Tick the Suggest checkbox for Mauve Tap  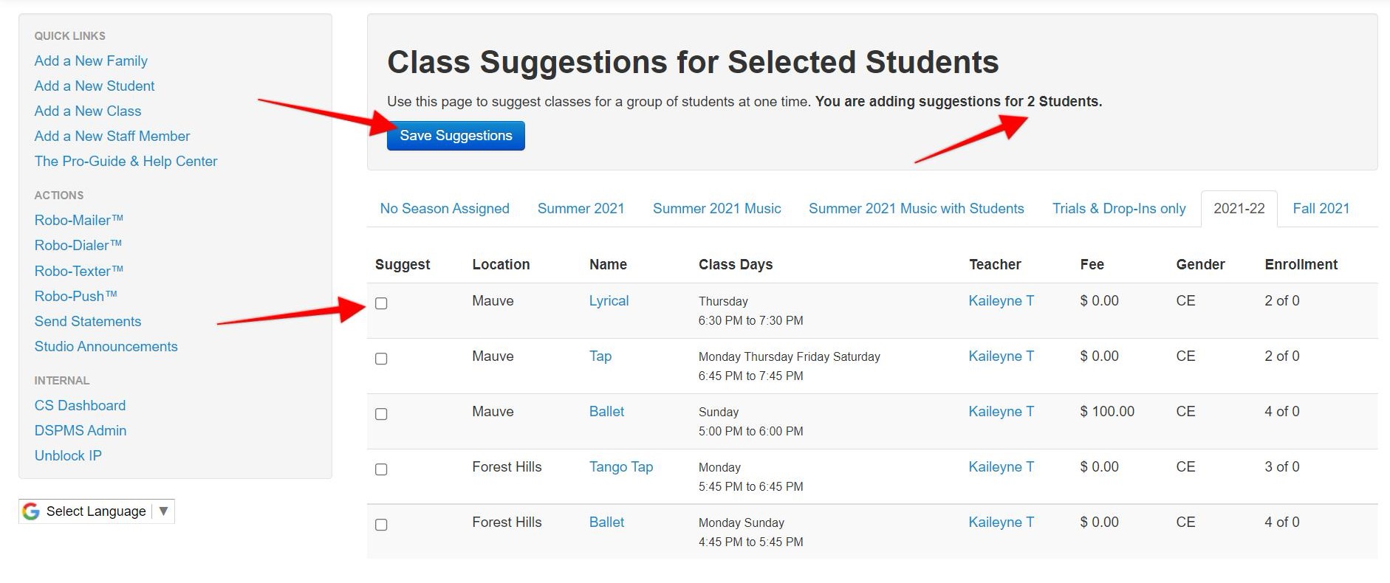tap(381, 359)
